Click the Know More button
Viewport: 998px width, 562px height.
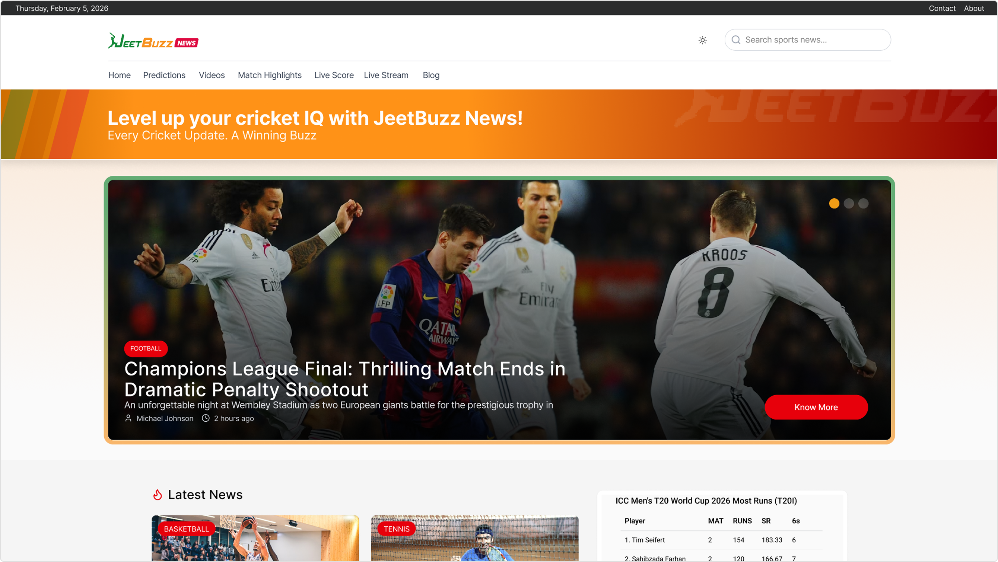(816, 407)
